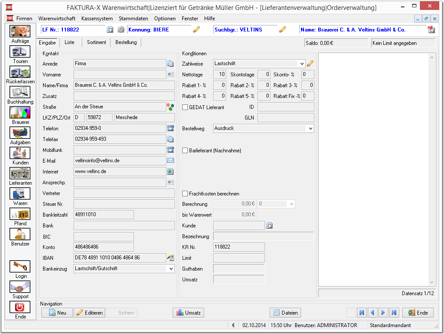Click the pencil icon beside Zahlweise dropdown
This screenshot has width=444, height=334.
[310, 63]
